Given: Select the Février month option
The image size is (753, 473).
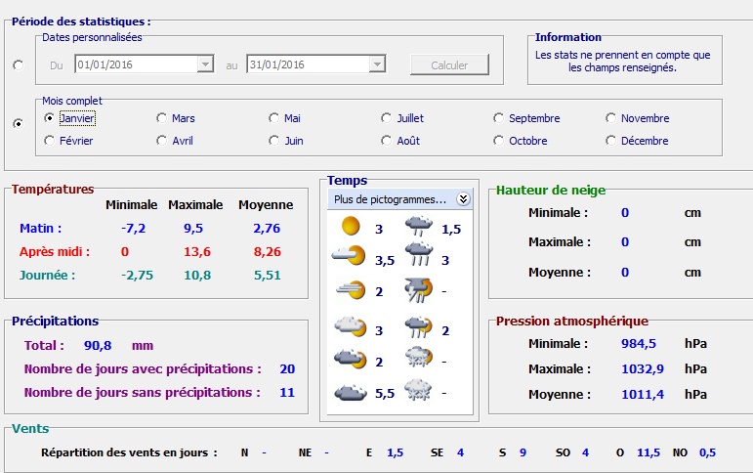Looking at the screenshot, I should (x=68, y=141).
